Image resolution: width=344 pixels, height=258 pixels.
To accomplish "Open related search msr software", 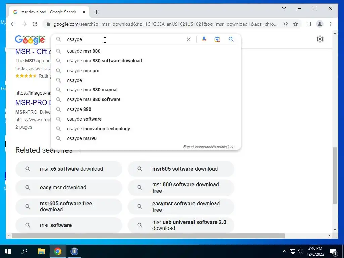I will tap(69, 225).
